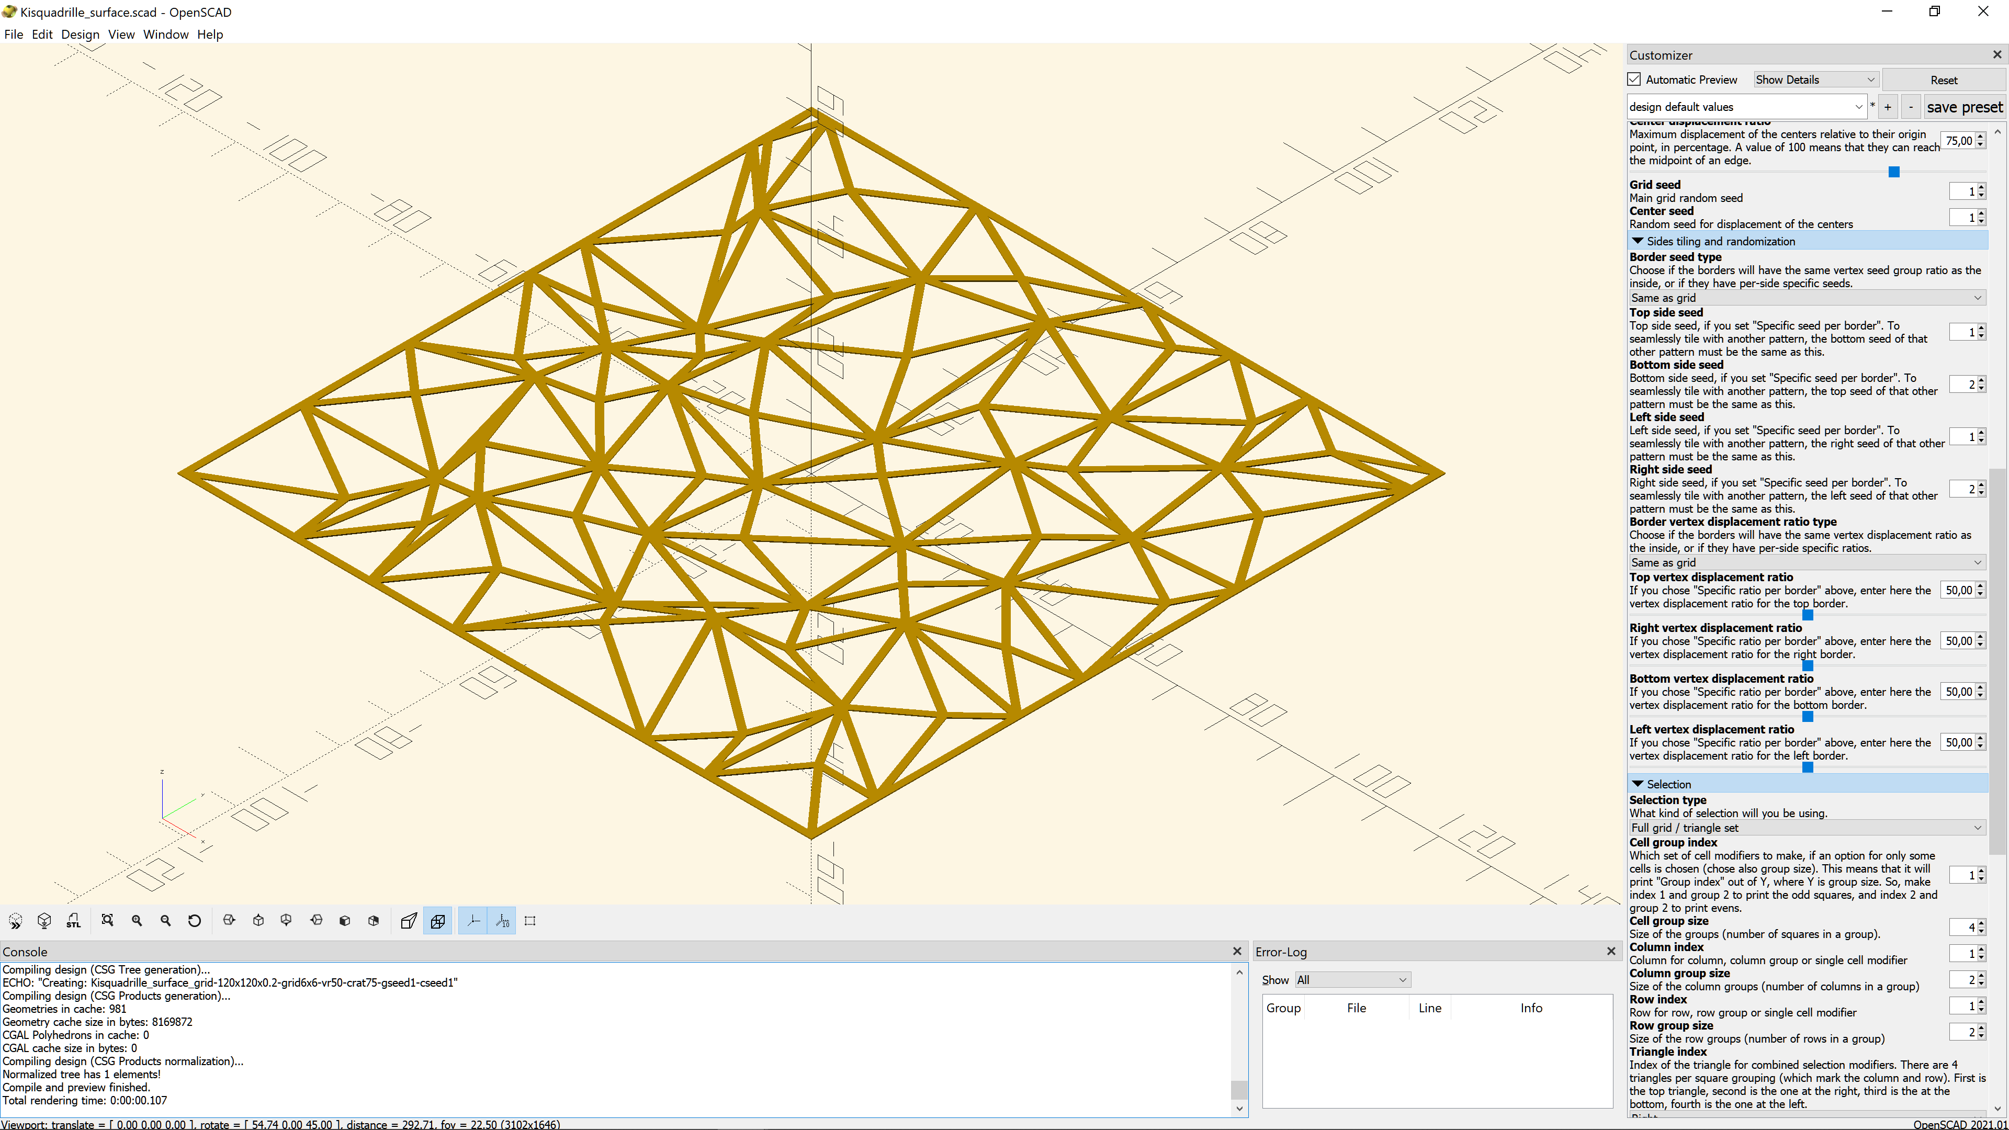
Task: Switch to top view of the model
Action: (258, 921)
